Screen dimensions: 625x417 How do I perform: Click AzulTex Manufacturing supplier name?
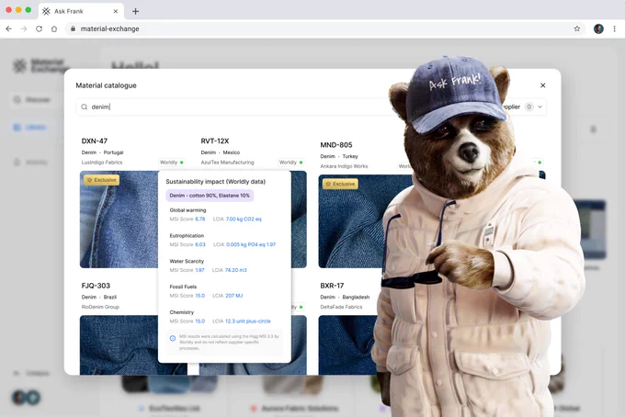pos(227,162)
